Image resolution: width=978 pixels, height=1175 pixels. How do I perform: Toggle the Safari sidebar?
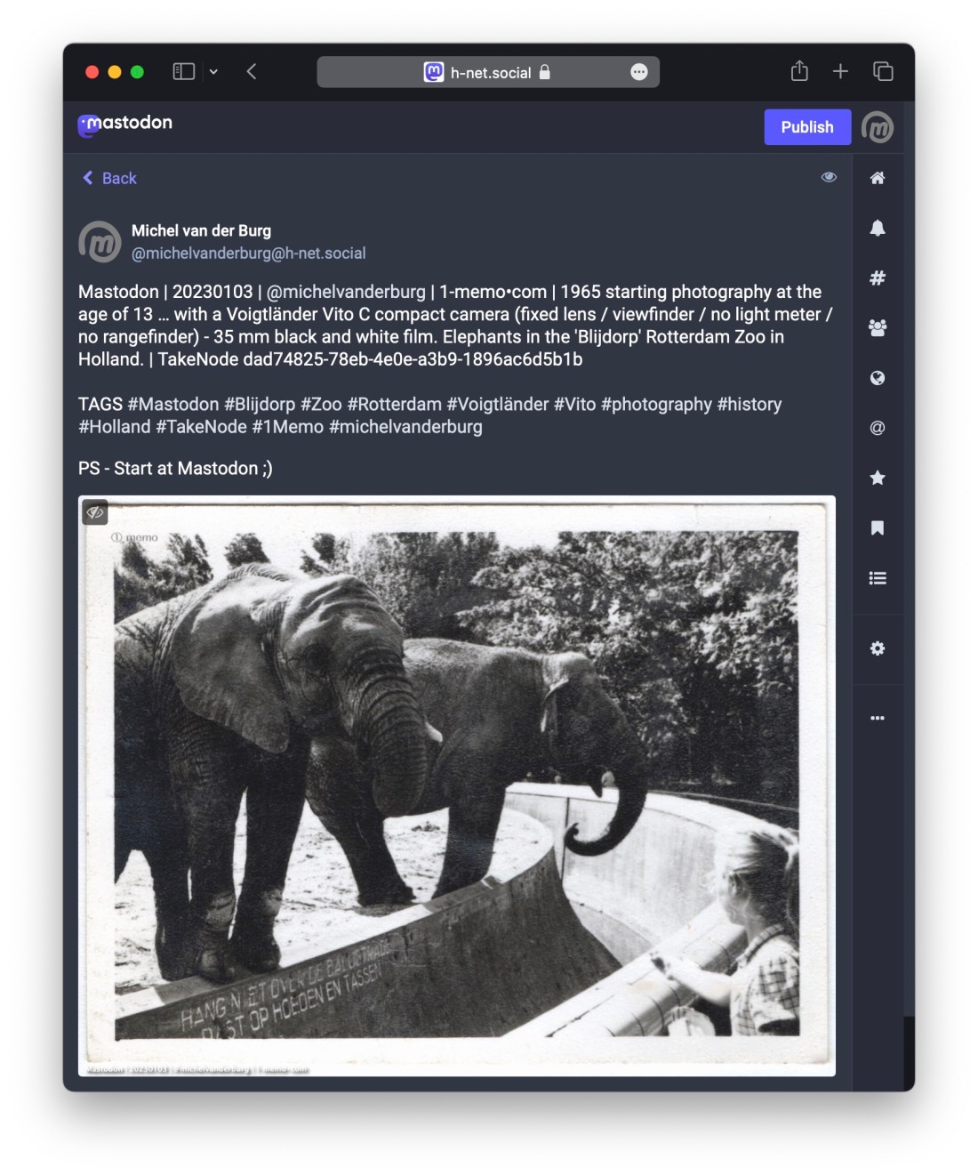pyautogui.click(x=183, y=71)
